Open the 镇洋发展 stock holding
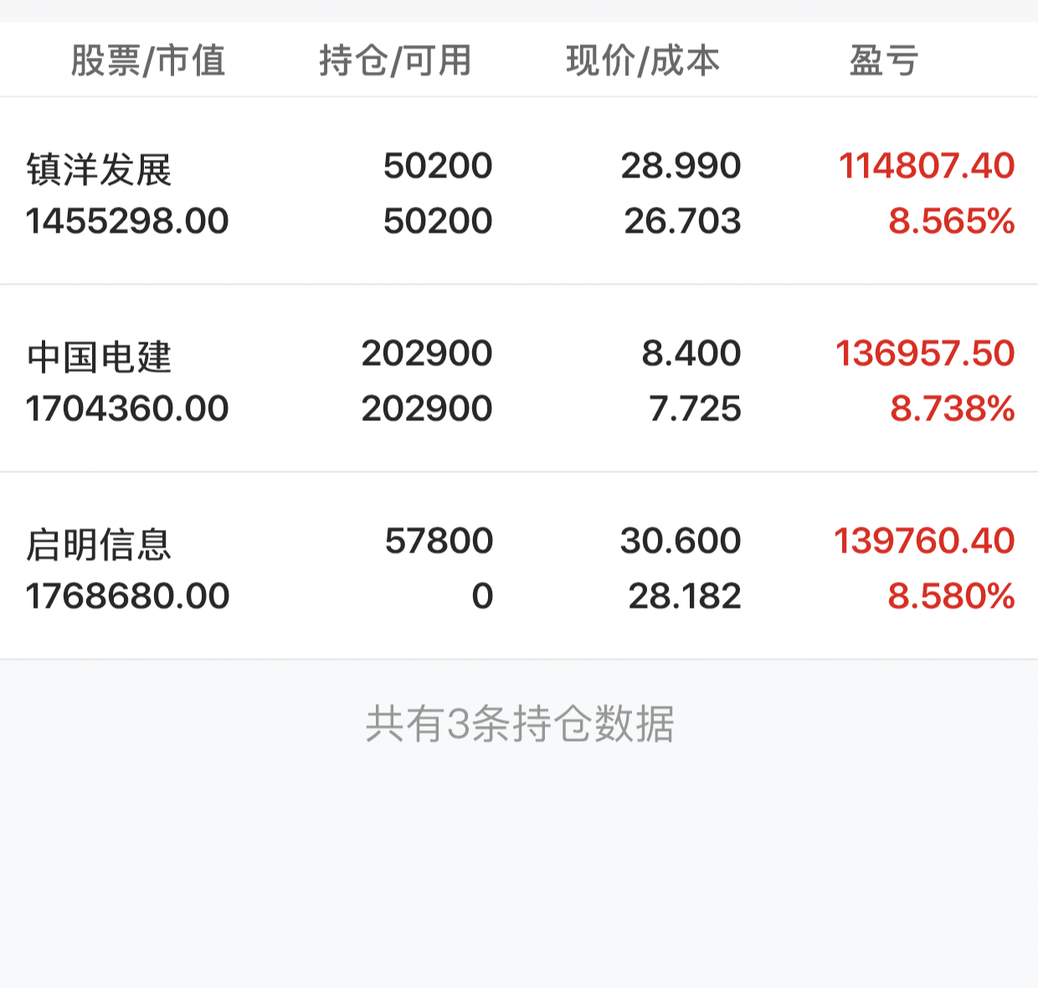 click(x=519, y=192)
